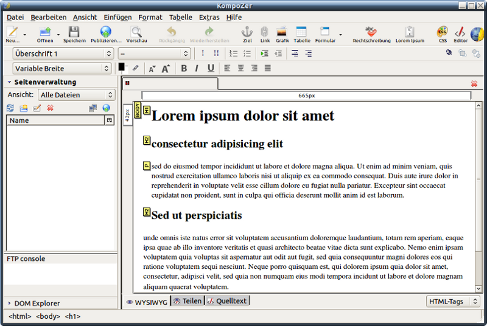Decrease text indent
487x326 pixels.
[x=278, y=54]
